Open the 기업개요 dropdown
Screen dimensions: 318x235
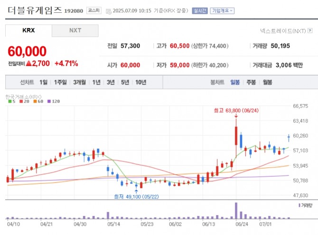click(223, 10)
